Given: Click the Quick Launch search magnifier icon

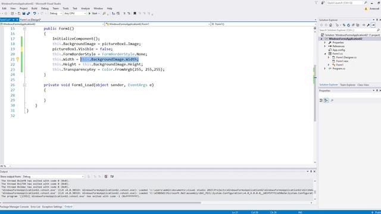Looking at the screenshot, I should coord(366,2).
